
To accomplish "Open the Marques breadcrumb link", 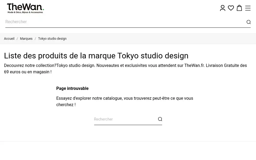I will pyautogui.click(x=26, y=39).
